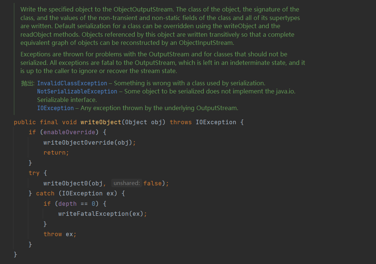Click the return keyword
Screen dimensions: 376x264
coord(55,152)
